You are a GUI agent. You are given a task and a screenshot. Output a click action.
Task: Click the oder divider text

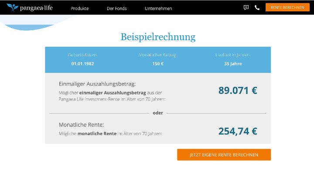[158, 113]
